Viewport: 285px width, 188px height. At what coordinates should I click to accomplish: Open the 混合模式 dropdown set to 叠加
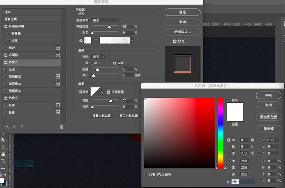107,20
